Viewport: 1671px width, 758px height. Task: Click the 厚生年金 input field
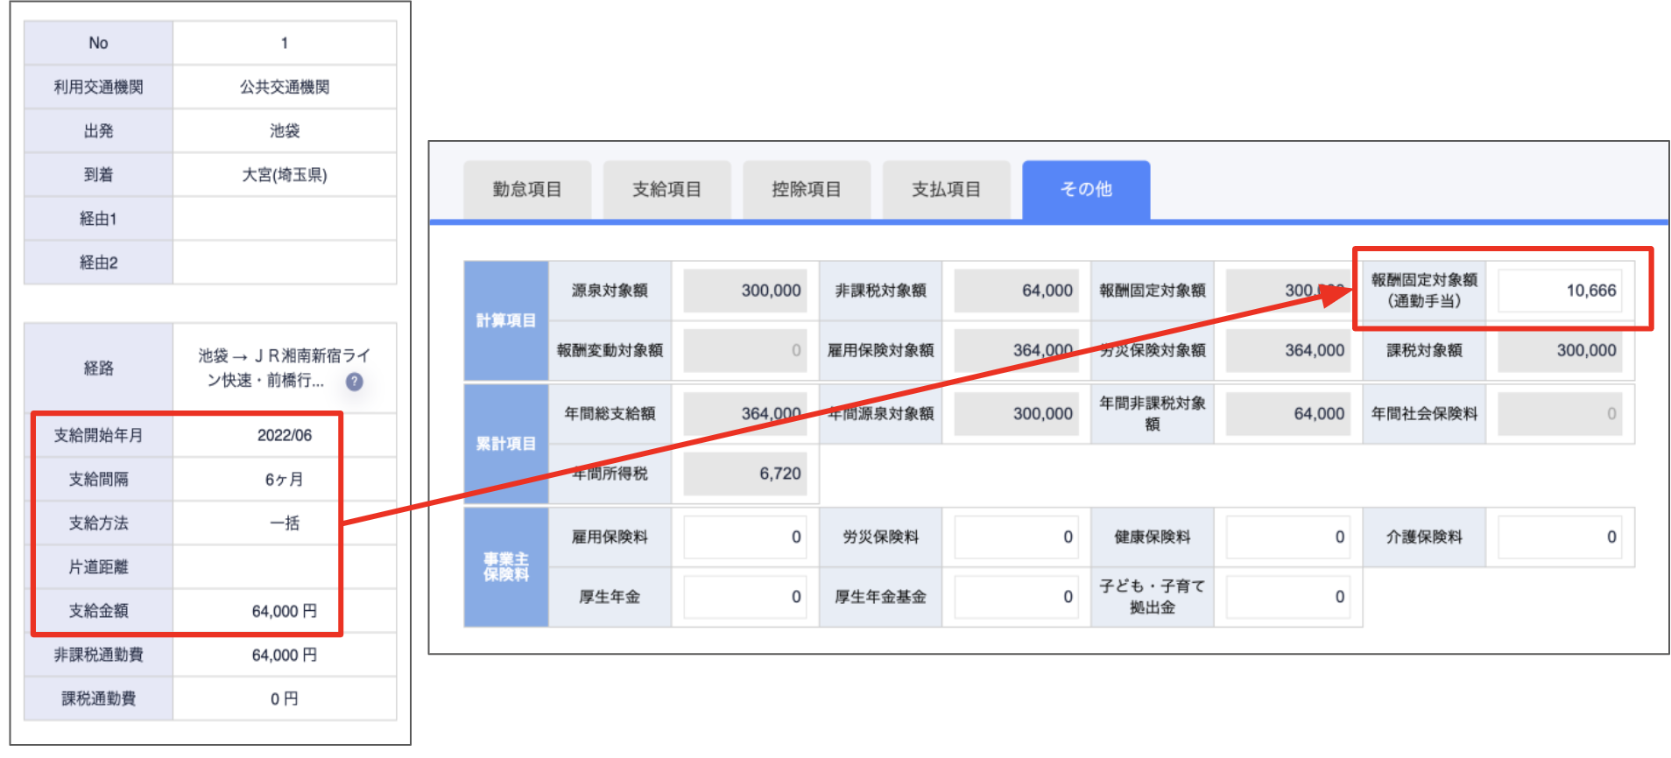744,597
